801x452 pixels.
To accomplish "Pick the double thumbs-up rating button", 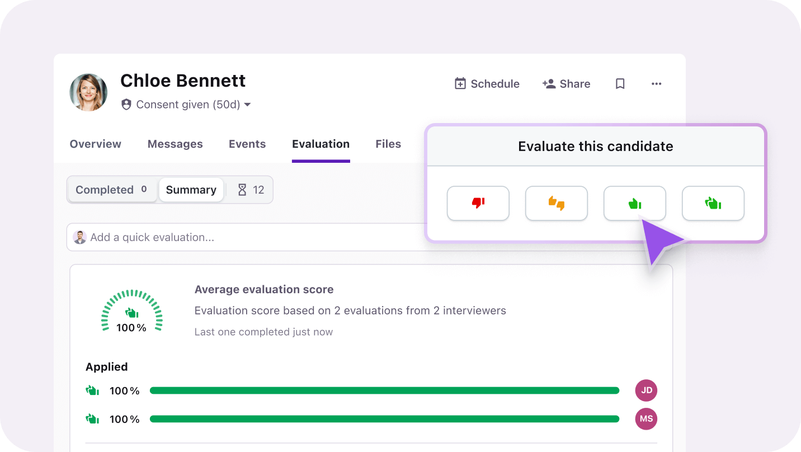I will 713,204.
